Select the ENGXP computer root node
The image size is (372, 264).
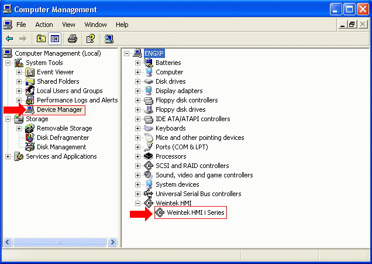(x=154, y=53)
